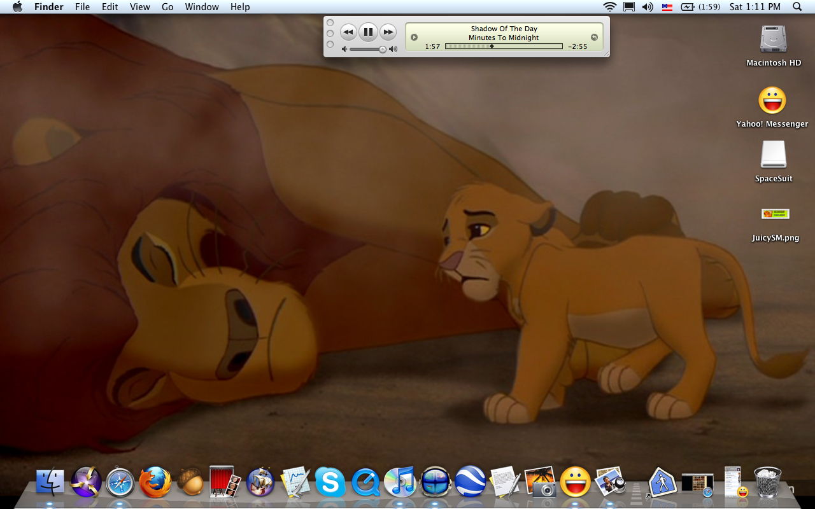Open Safari from the Dock

(120, 482)
